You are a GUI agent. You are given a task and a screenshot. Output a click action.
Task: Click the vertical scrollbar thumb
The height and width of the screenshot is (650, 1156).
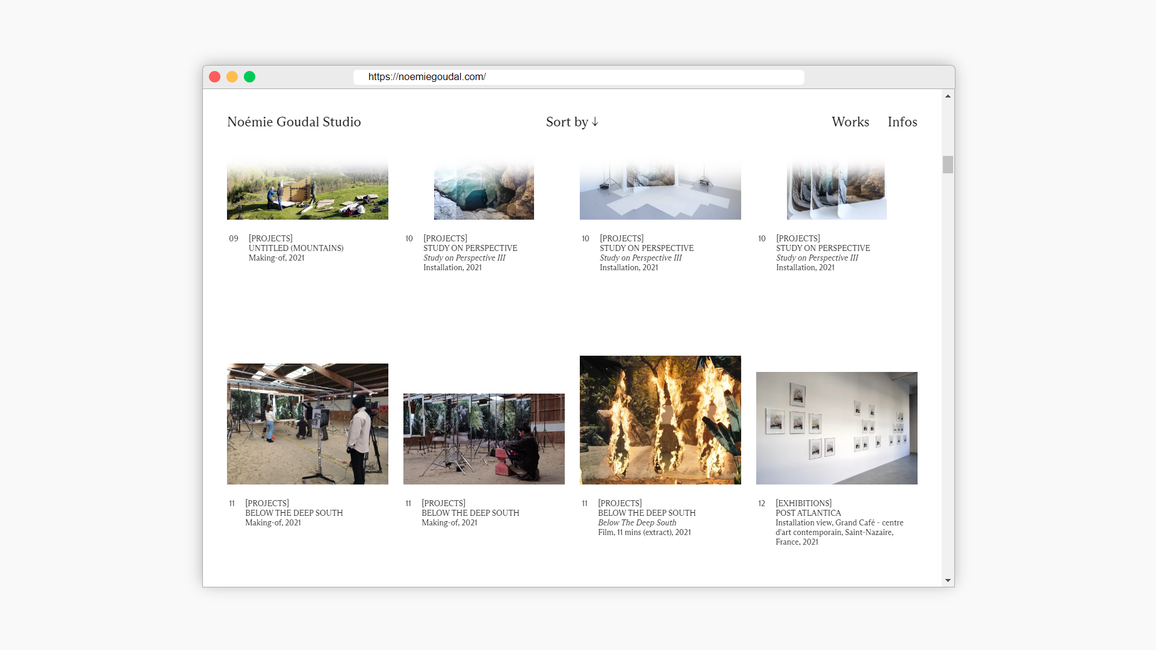point(948,164)
